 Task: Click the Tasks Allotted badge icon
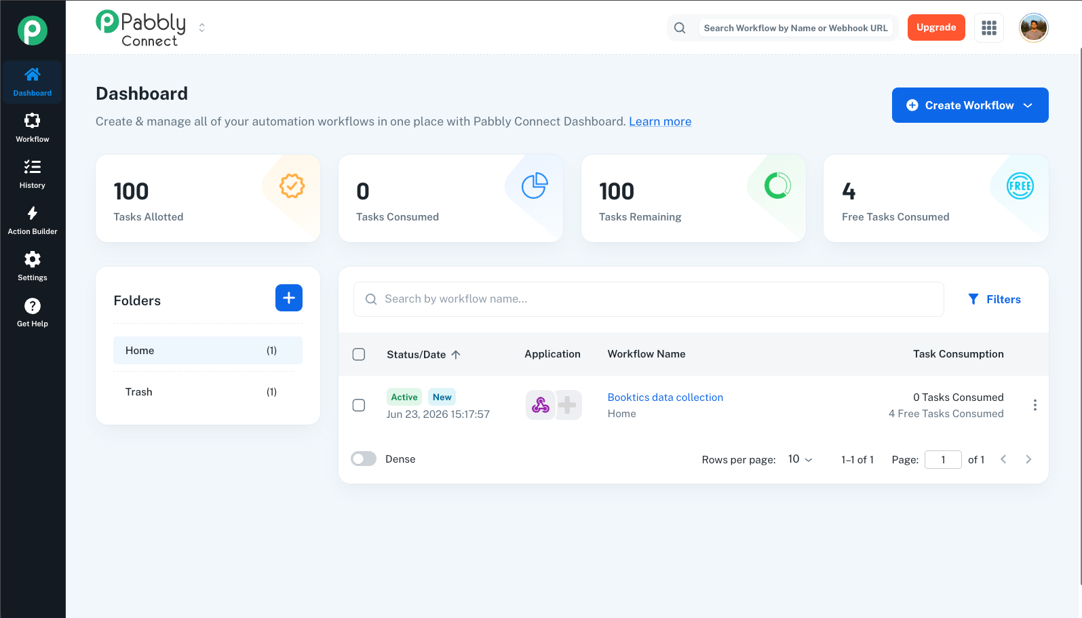tap(292, 186)
